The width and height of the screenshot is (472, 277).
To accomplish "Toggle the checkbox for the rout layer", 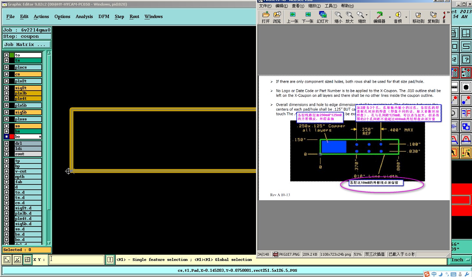I will point(7,154).
